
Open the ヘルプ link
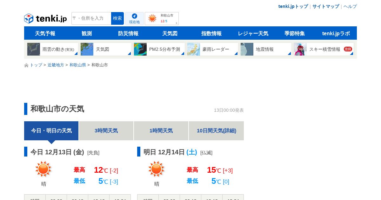click(x=350, y=6)
